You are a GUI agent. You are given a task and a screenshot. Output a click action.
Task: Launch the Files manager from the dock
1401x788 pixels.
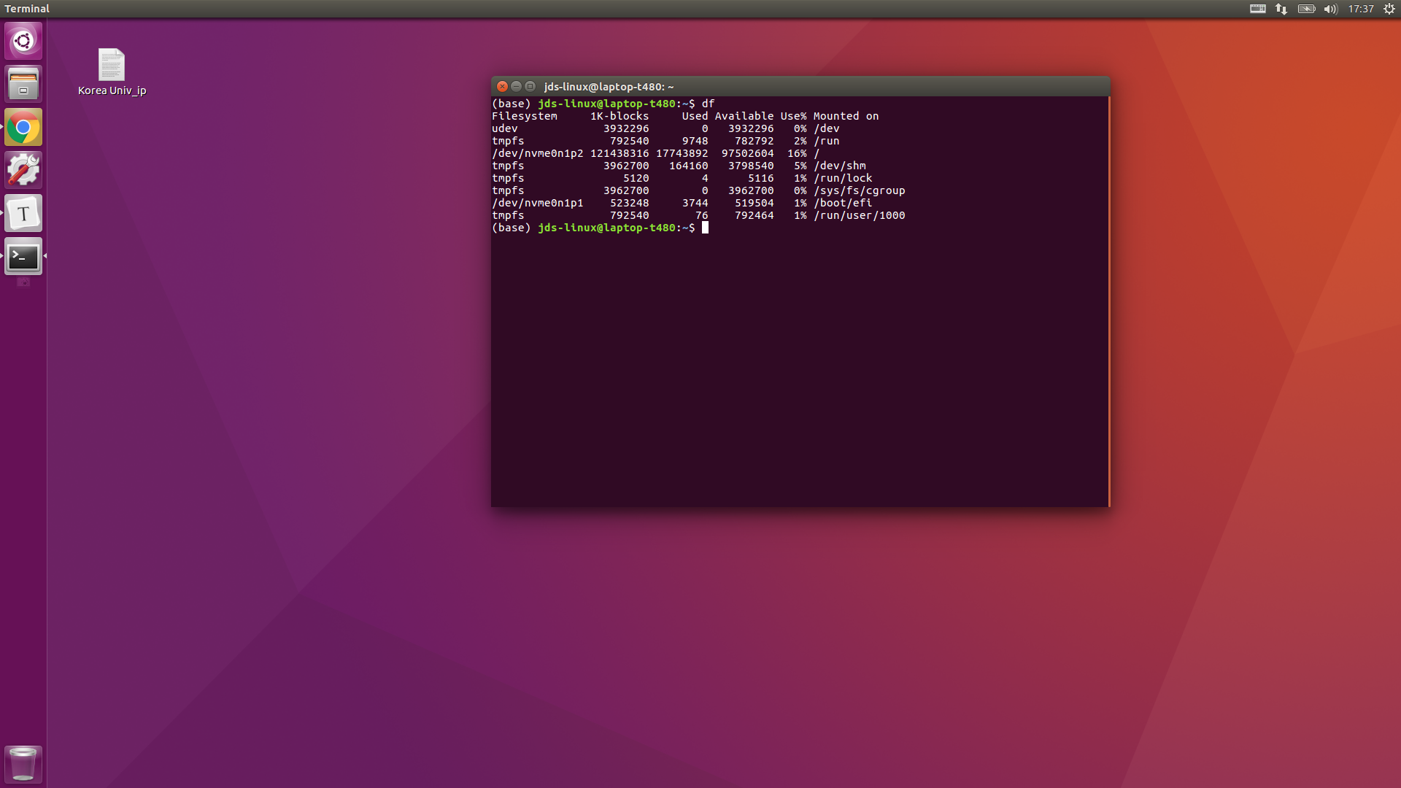23,84
